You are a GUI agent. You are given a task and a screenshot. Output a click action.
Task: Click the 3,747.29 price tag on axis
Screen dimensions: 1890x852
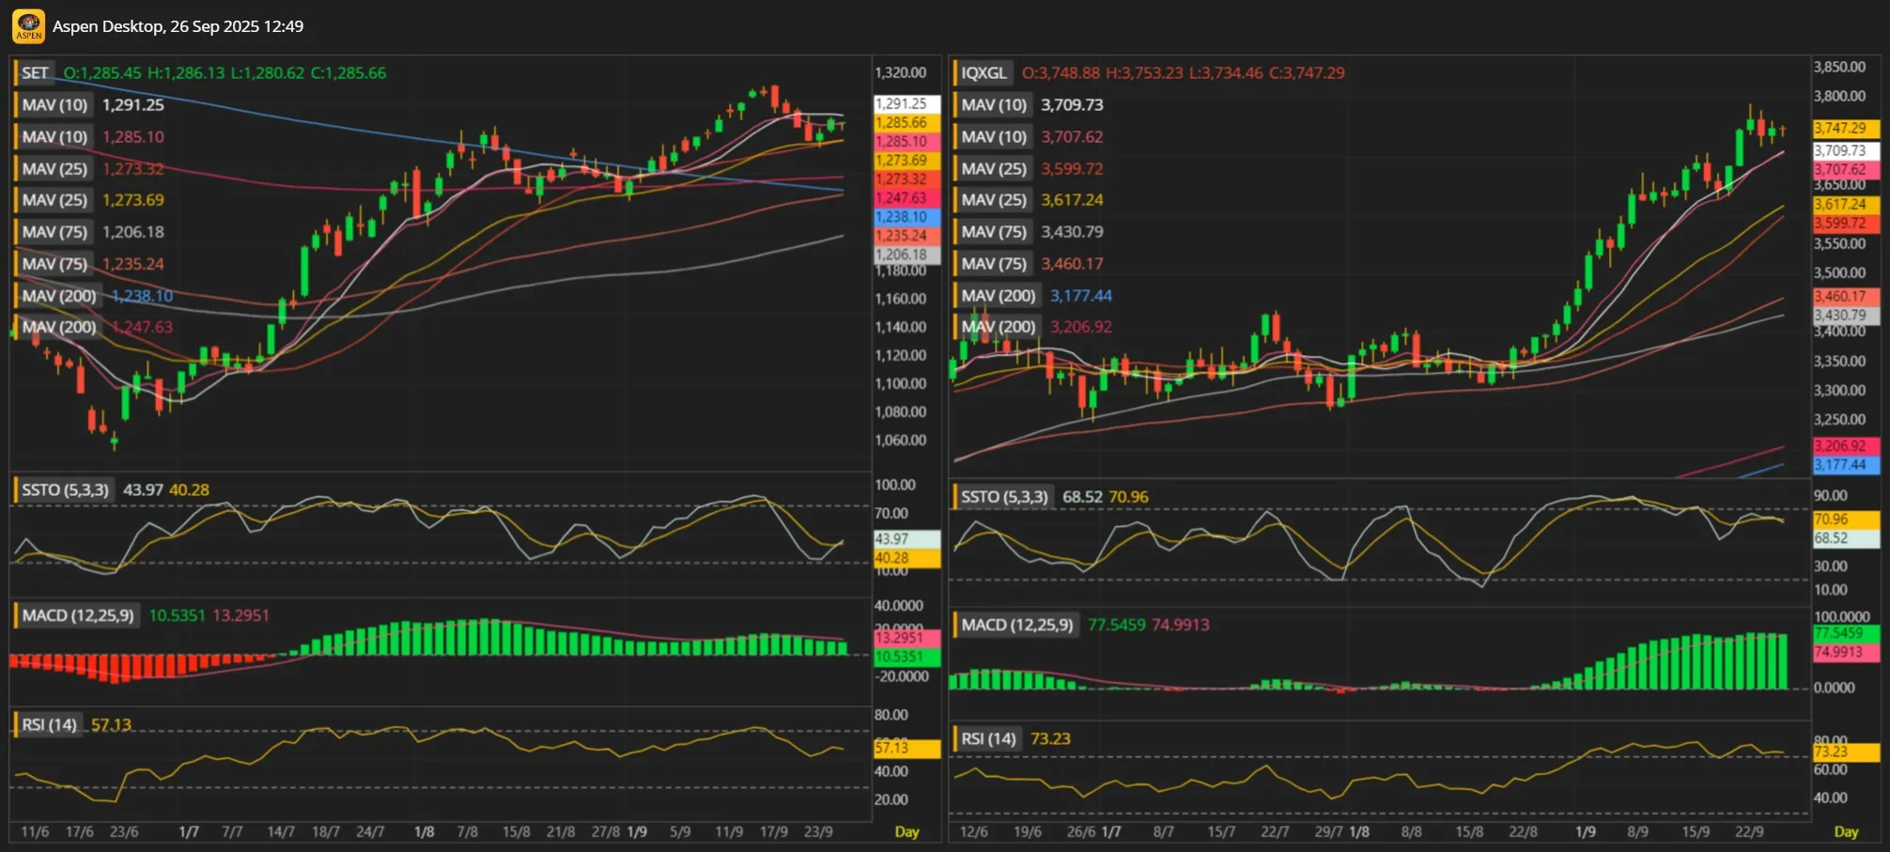[1845, 129]
